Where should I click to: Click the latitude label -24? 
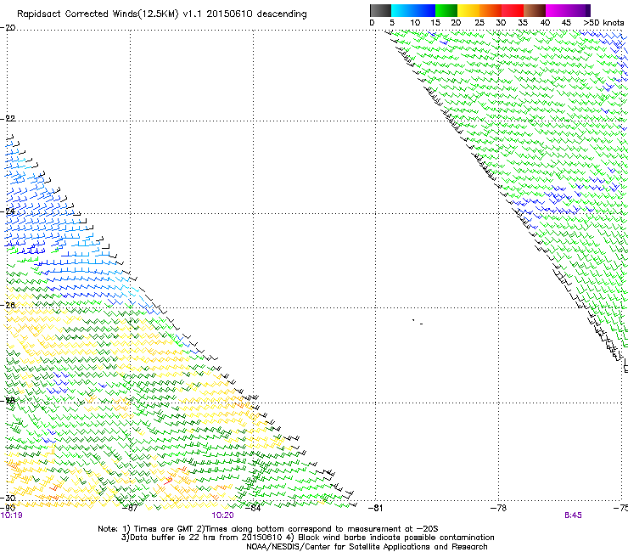8,211
